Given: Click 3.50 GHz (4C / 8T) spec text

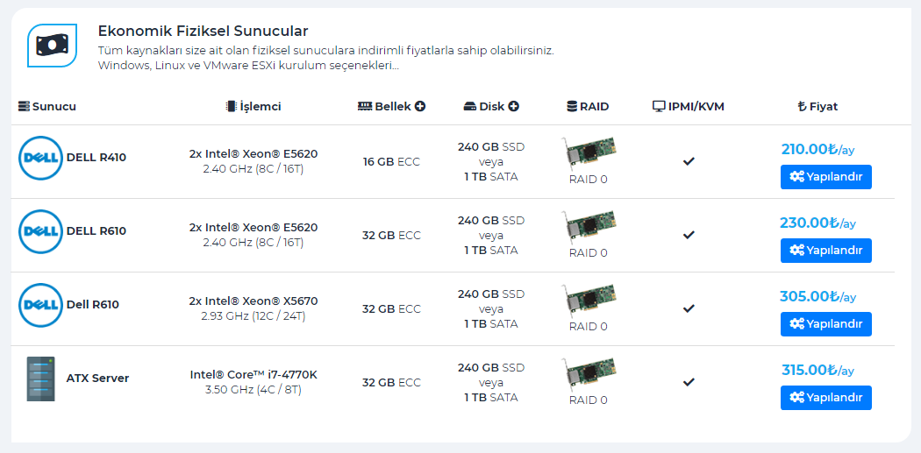Looking at the screenshot, I should [x=253, y=390].
